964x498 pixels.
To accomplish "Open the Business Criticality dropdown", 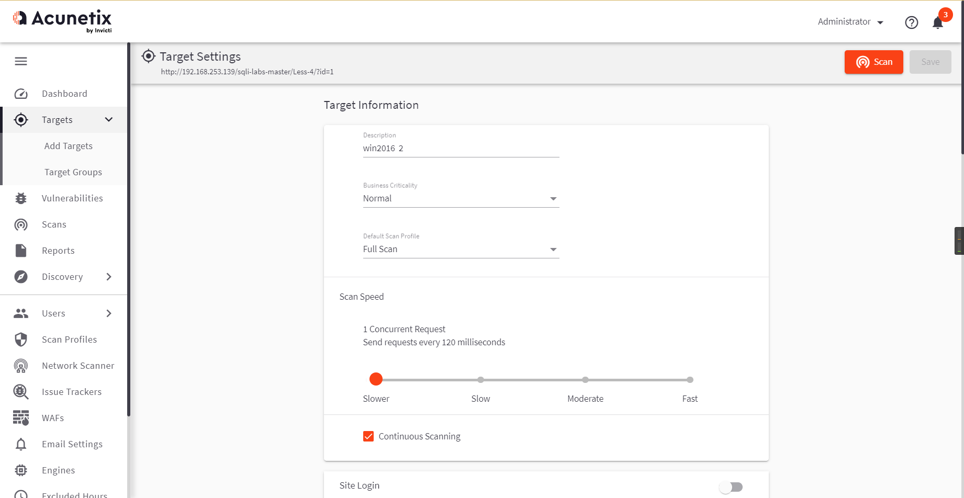I will tap(461, 199).
